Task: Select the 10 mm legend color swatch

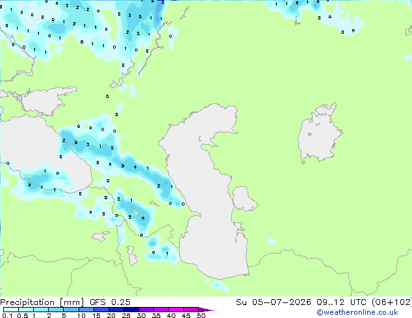Action: 86,310
